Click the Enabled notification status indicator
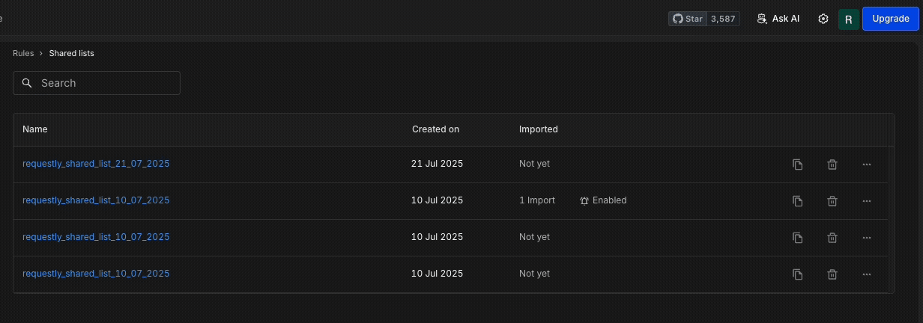Screen dimensions: 923x323 tap(603, 200)
